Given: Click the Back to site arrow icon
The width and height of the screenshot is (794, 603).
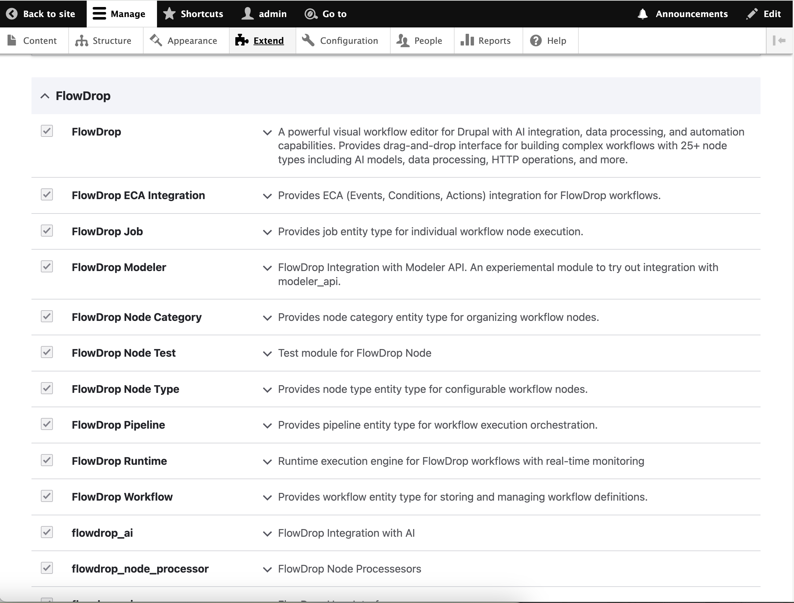Looking at the screenshot, I should [x=12, y=14].
